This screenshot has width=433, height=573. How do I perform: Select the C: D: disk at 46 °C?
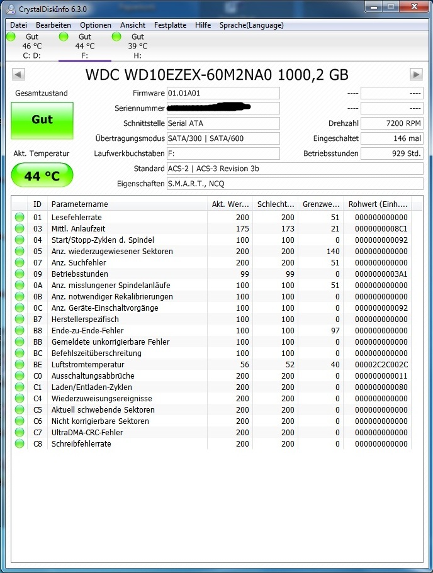(32, 46)
